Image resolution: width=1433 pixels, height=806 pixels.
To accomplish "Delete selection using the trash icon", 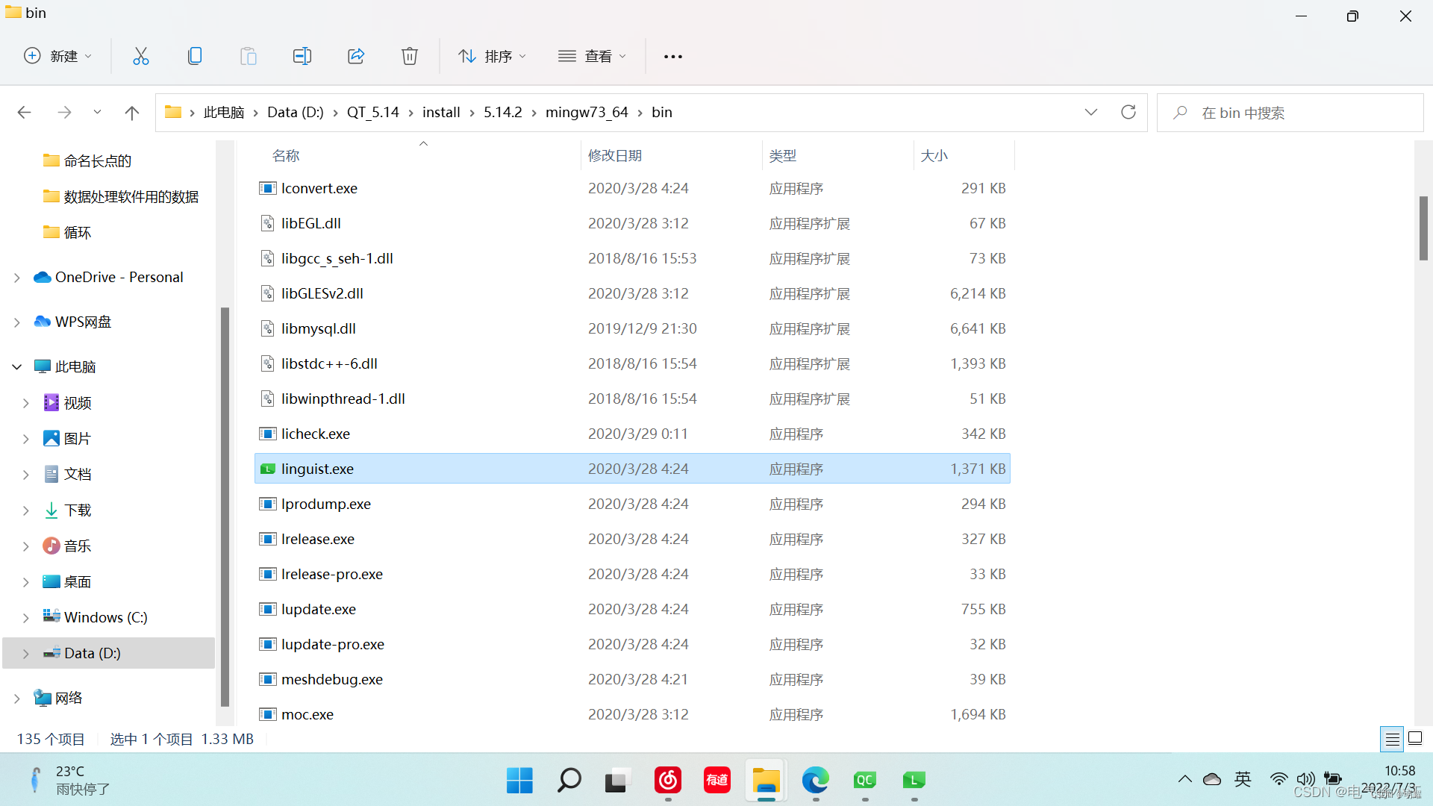I will [410, 56].
